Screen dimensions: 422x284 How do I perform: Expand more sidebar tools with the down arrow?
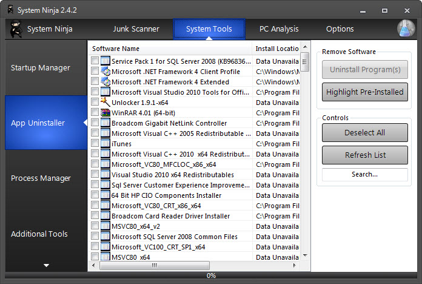46,265
